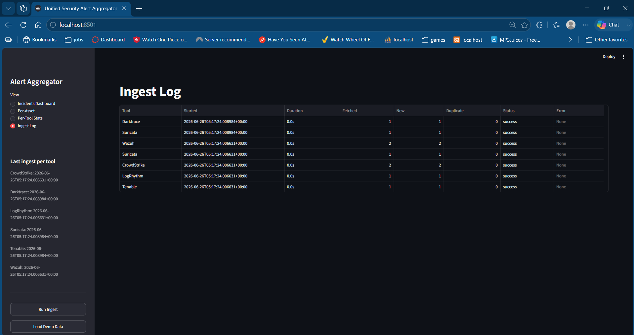The height and width of the screenshot is (335, 634).
Task: Open the games bookmarks folder
Action: click(434, 40)
